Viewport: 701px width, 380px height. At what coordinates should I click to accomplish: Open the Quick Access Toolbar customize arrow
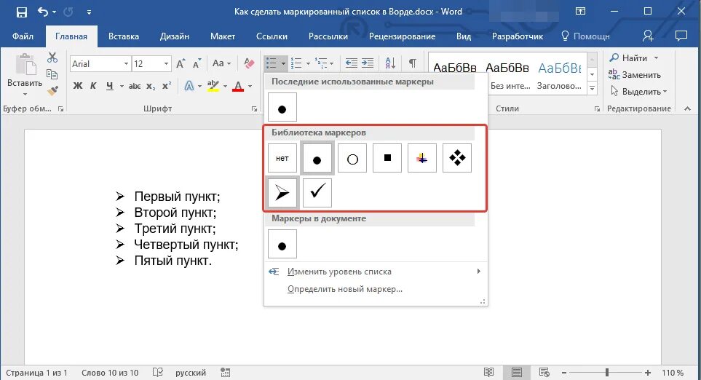pos(89,12)
